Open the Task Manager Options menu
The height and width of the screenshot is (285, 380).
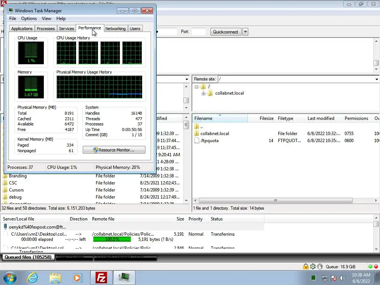[x=29, y=19]
